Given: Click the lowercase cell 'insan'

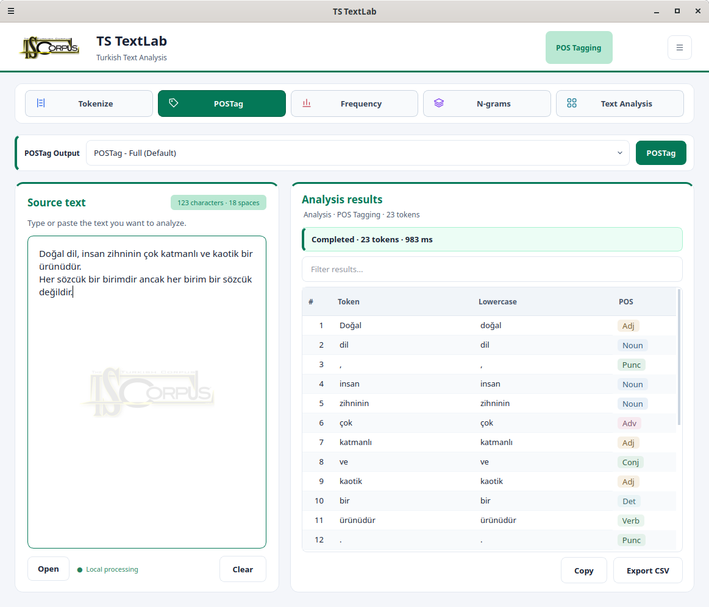Looking at the screenshot, I should point(490,384).
